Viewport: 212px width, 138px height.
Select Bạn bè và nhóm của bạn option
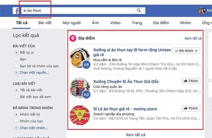16,66
